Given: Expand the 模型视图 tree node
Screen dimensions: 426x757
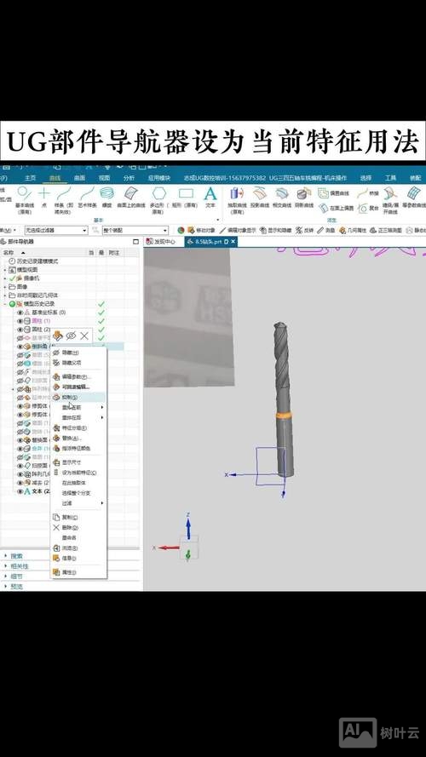Looking at the screenshot, I should (x=5, y=270).
